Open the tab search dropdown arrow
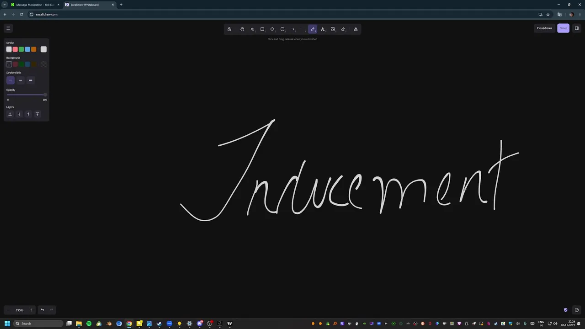 coord(4,5)
